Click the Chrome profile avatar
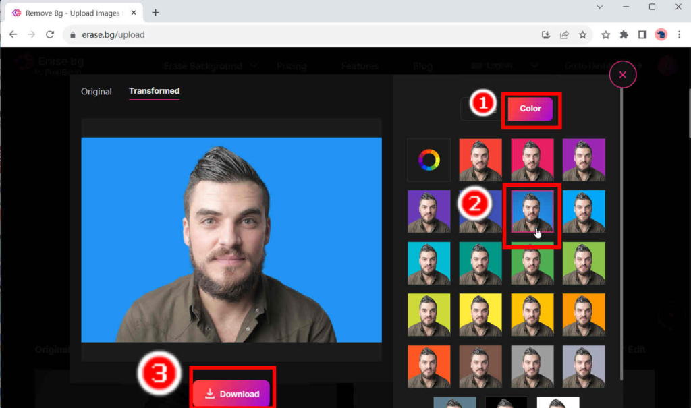This screenshot has height=408, width=691. [x=661, y=34]
